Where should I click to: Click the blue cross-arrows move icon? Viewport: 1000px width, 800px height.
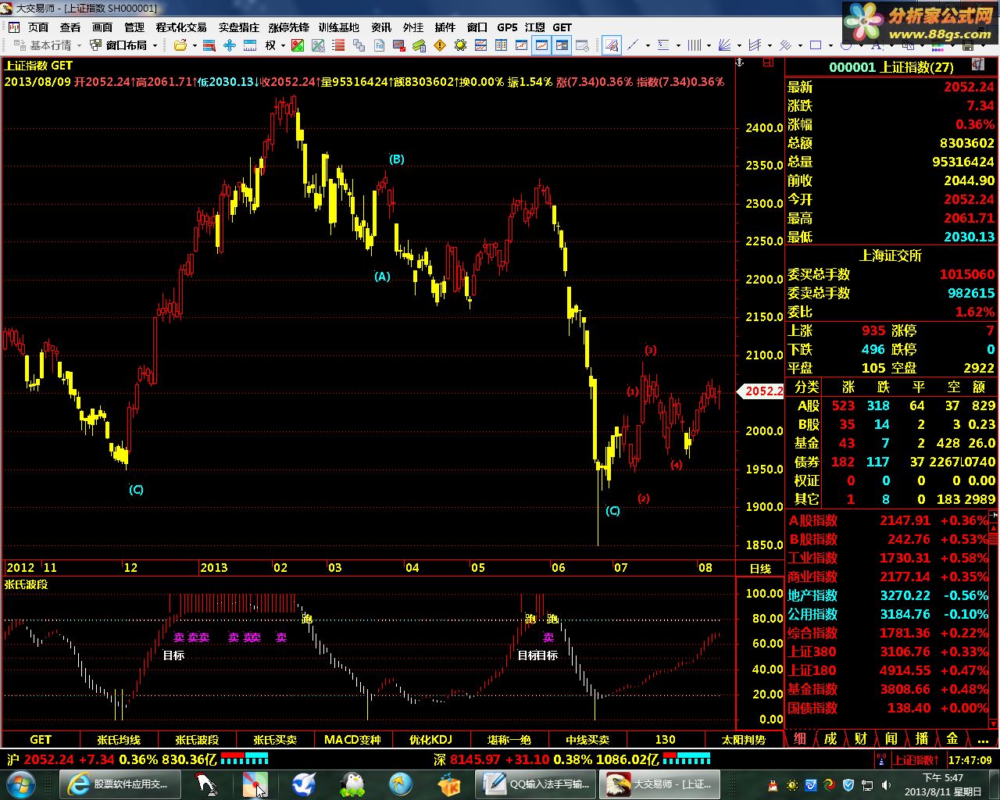[230, 45]
